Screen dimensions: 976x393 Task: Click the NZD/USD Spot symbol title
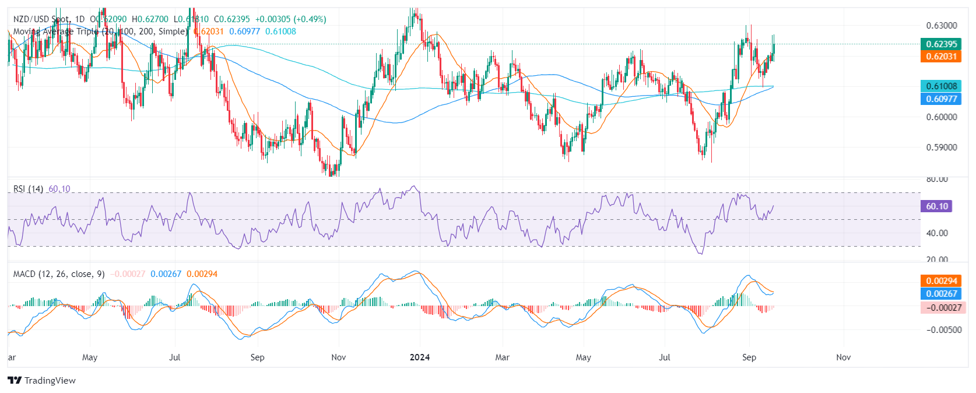(x=41, y=19)
